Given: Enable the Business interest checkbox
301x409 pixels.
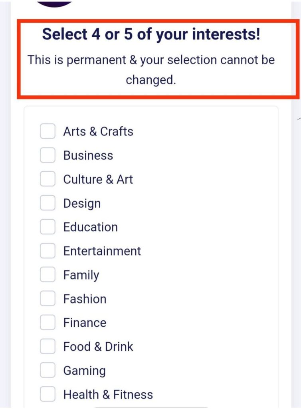Looking at the screenshot, I should click(x=48, y=155).
